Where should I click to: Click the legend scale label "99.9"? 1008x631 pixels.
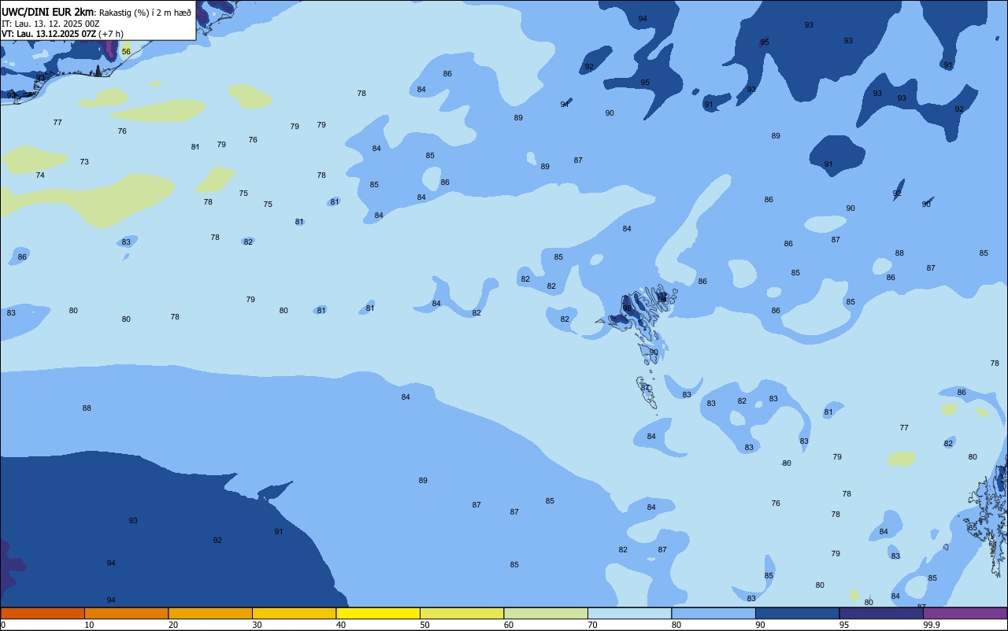(x=932, y=625)
